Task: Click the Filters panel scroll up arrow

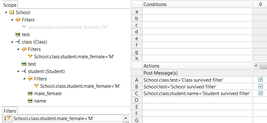Action: tap(126, 118)
